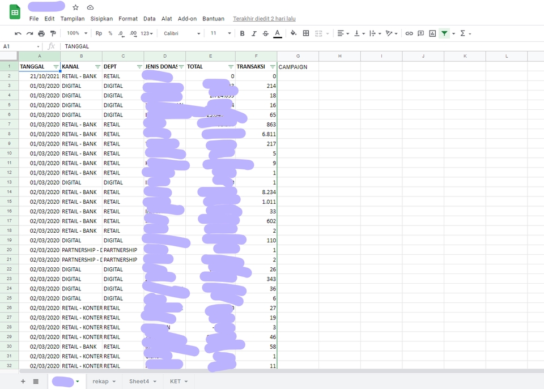Go to the Google Sheets home icon
Viewport: 544px width, 389px height.
tap(15, 13)
